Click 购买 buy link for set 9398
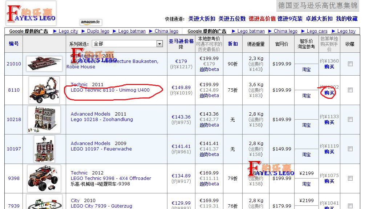Viewport: 369px width, 209px height. coord(329,181)
